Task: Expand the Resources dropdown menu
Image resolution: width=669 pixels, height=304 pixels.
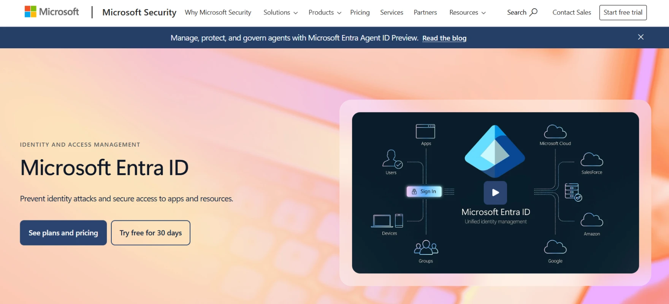Action: tap(468, 12)
